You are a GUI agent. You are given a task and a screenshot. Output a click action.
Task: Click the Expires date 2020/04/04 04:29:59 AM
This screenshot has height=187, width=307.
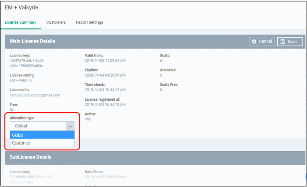click(105, 75)
